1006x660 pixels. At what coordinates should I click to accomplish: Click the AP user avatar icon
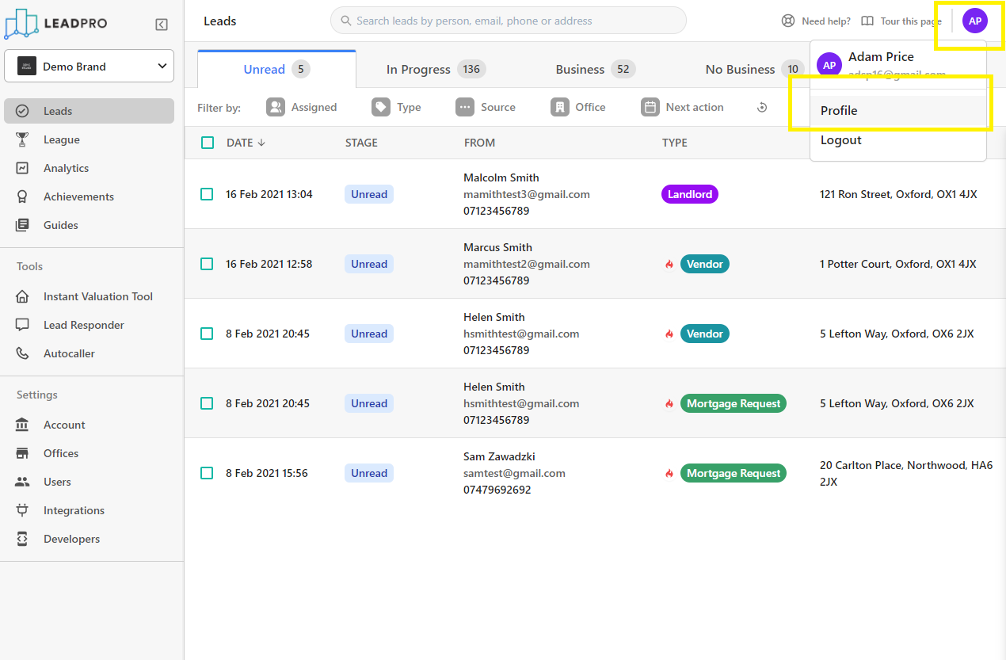[974, 21]
